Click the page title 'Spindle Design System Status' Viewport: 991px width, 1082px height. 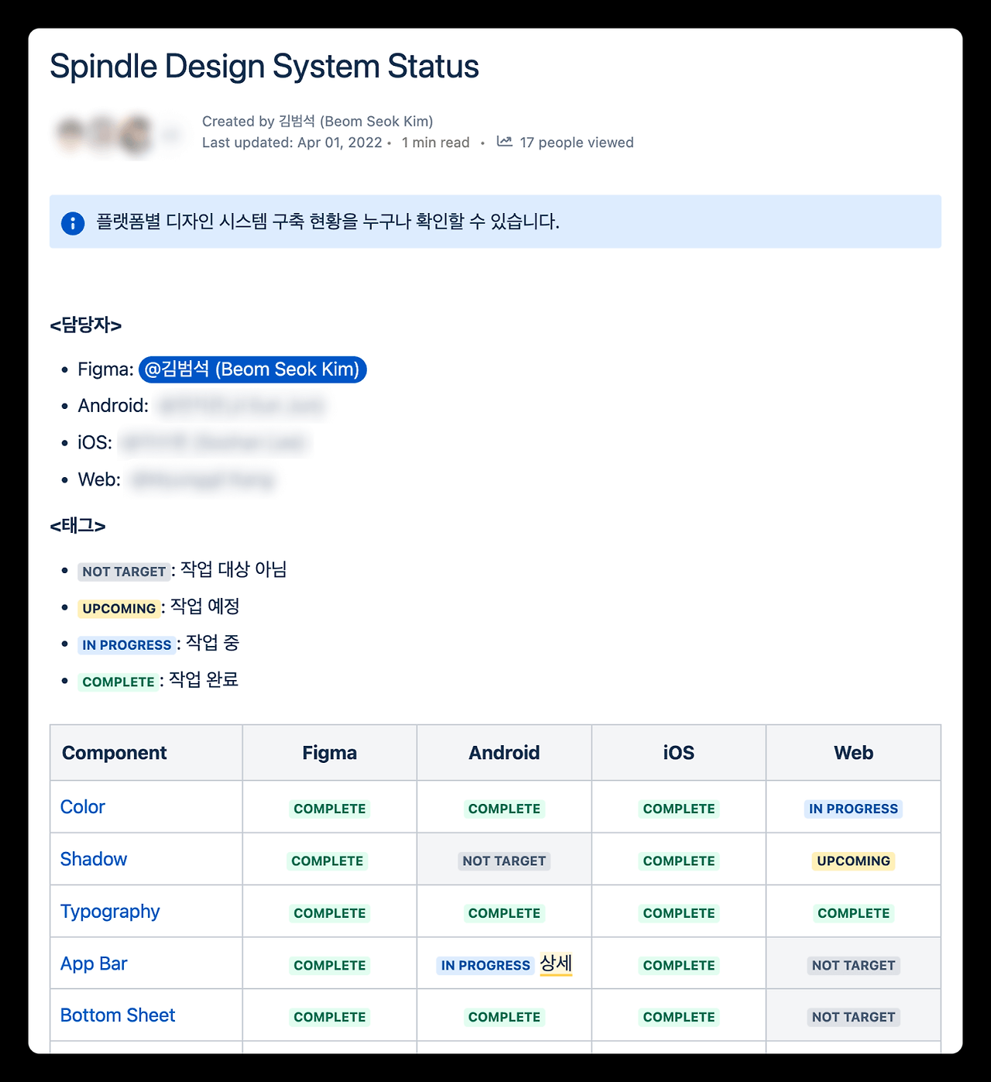(264, 66)
